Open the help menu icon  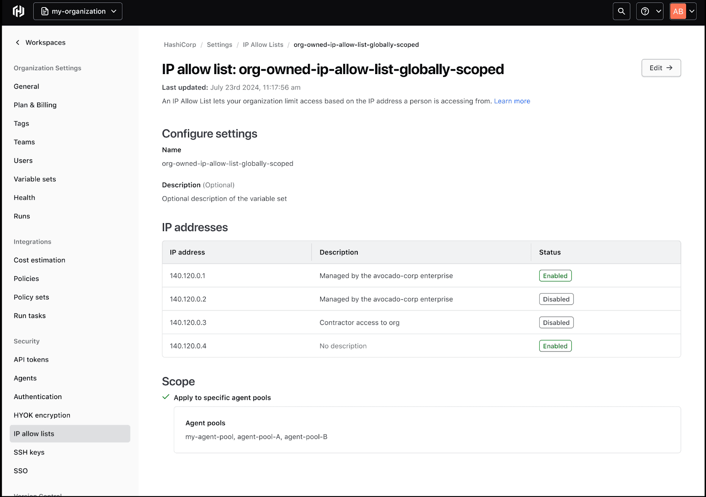645,11
